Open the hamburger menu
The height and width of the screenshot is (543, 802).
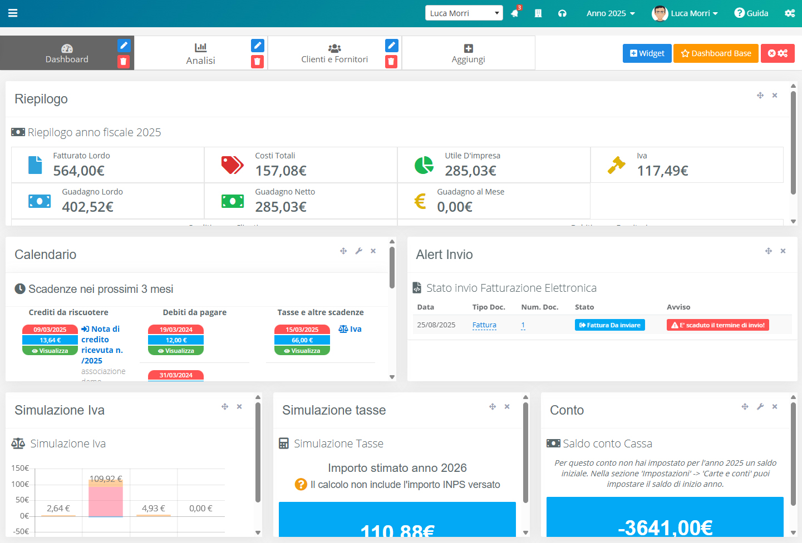click(x=13, y=13)
